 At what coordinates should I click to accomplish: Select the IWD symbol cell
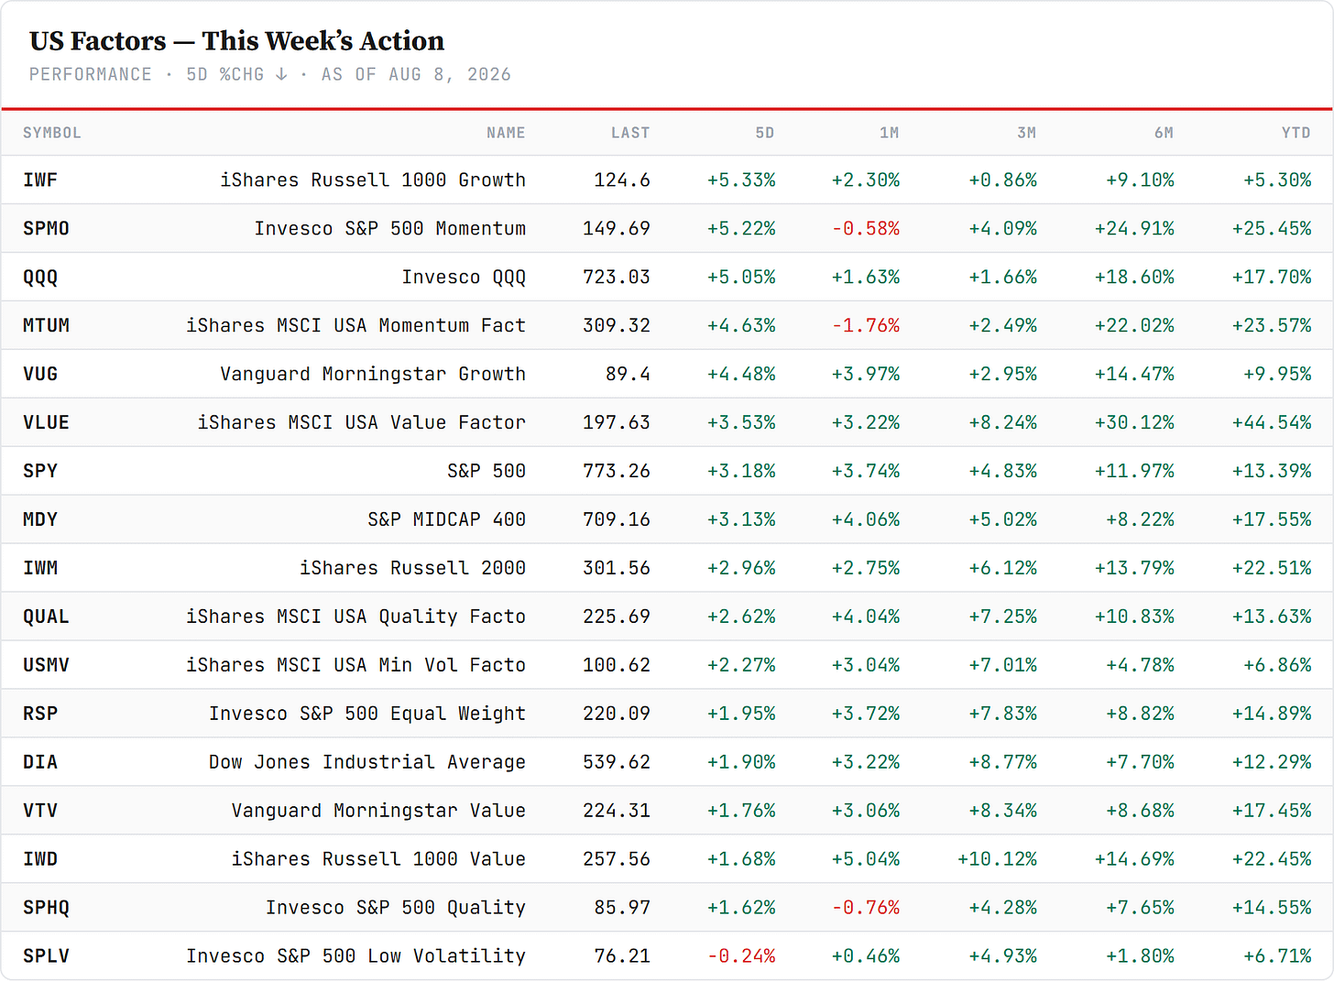coord(40,859)
